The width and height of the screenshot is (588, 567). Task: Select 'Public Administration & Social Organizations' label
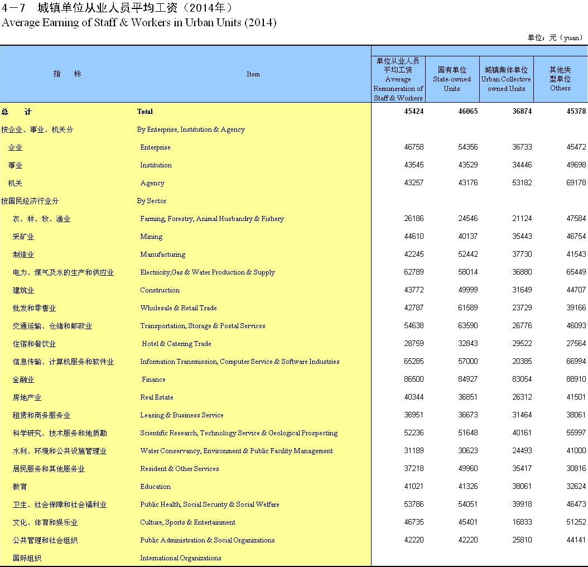[208, 540]
